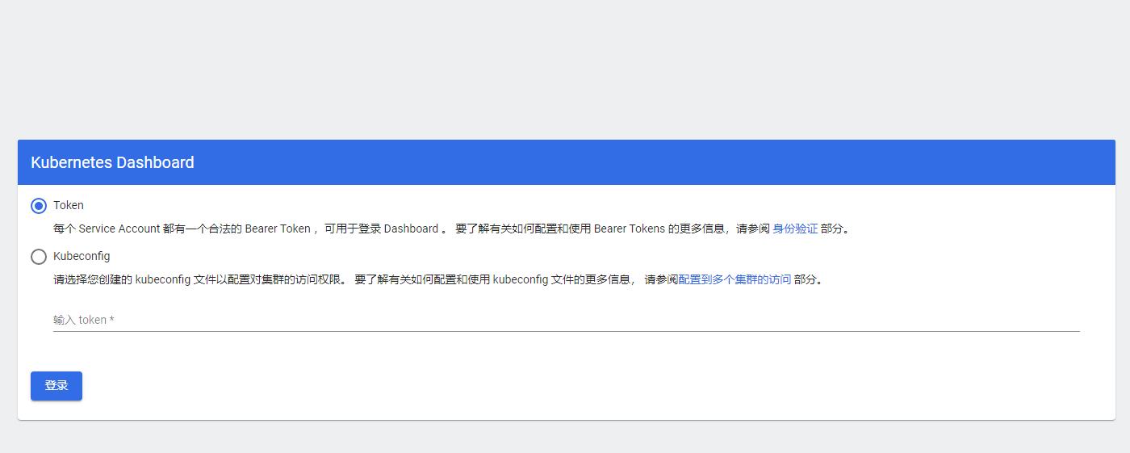1130x453 pixels.
Task: Click the Token option label text
Action: (69, 205)
